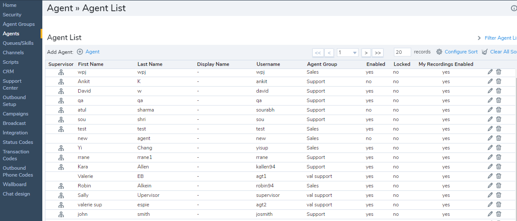Edit agent atul sharma
Viewport: 517px width, 221px height.
click(490, 110)
